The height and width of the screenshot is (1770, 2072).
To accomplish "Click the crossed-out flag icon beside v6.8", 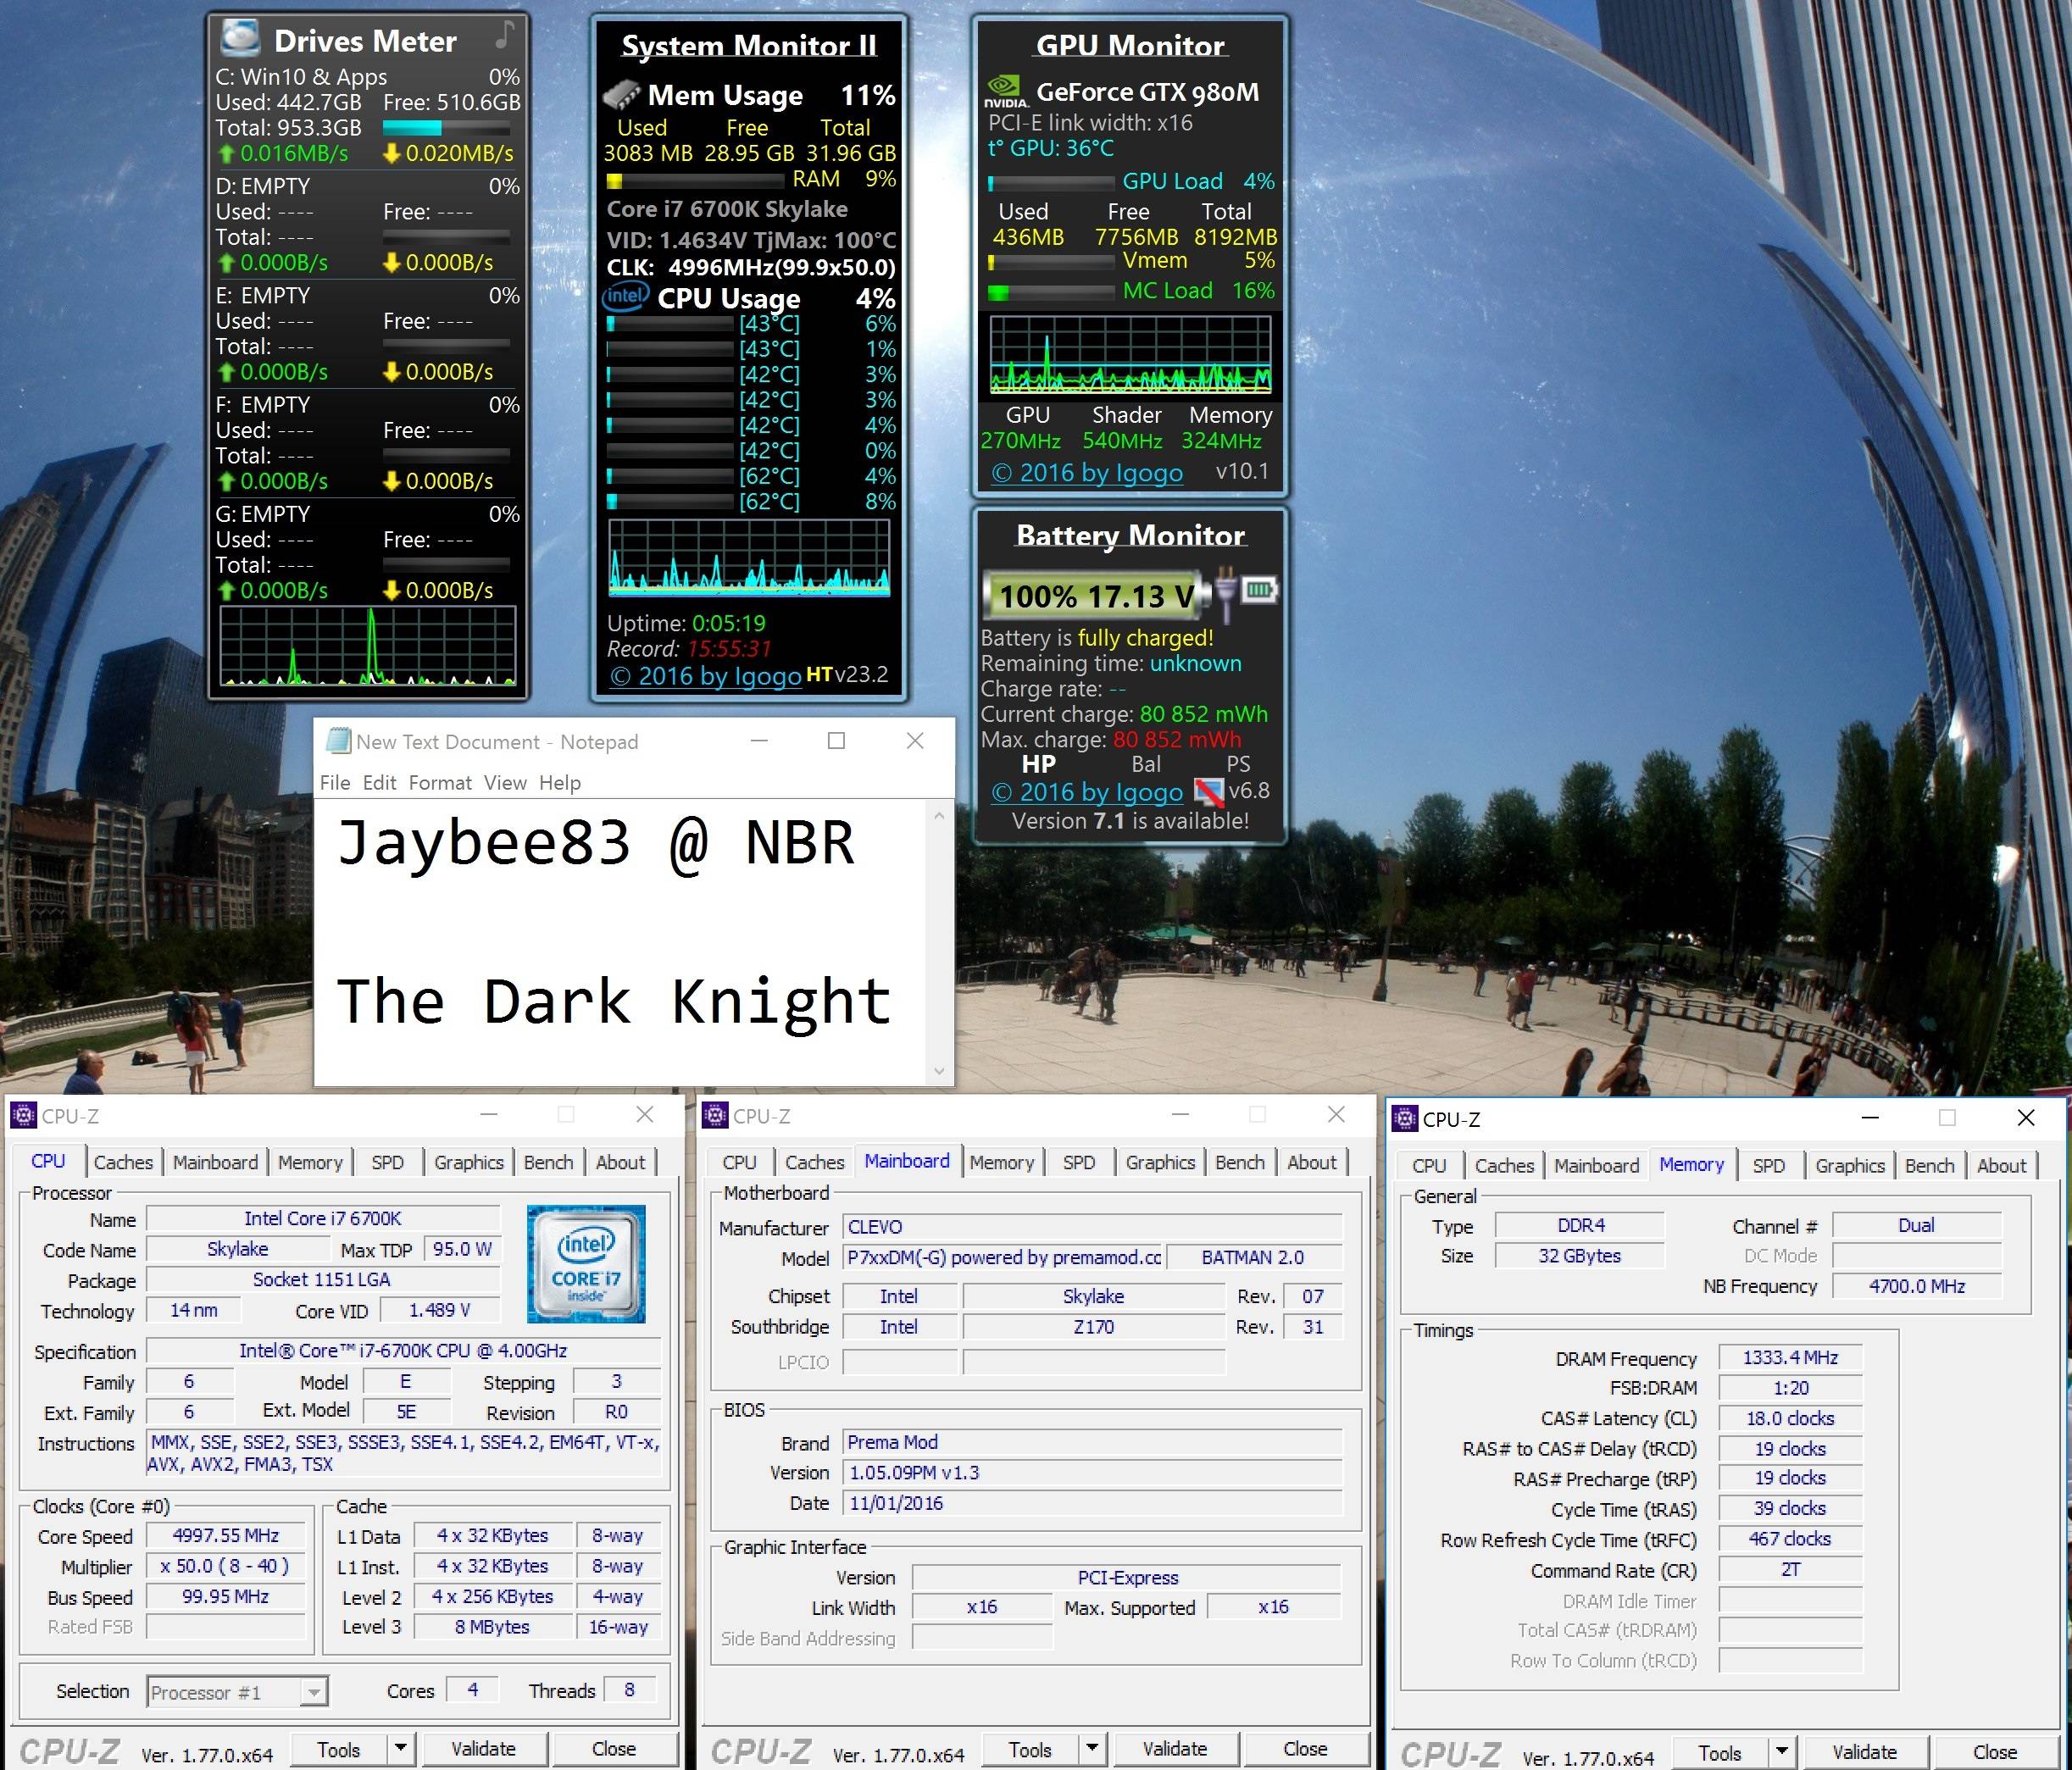I will pyautogui.click(x=1209, y=793).
